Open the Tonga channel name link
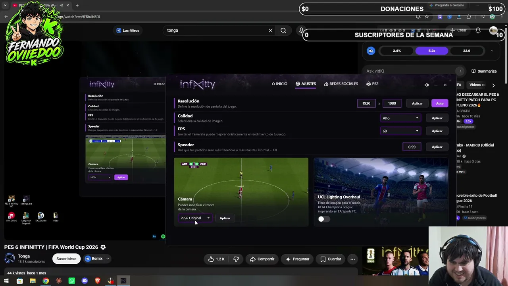This screenshot has height=286, width=508. 24,256
